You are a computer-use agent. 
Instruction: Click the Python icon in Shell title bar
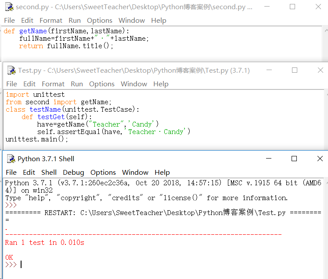(11, 159)
